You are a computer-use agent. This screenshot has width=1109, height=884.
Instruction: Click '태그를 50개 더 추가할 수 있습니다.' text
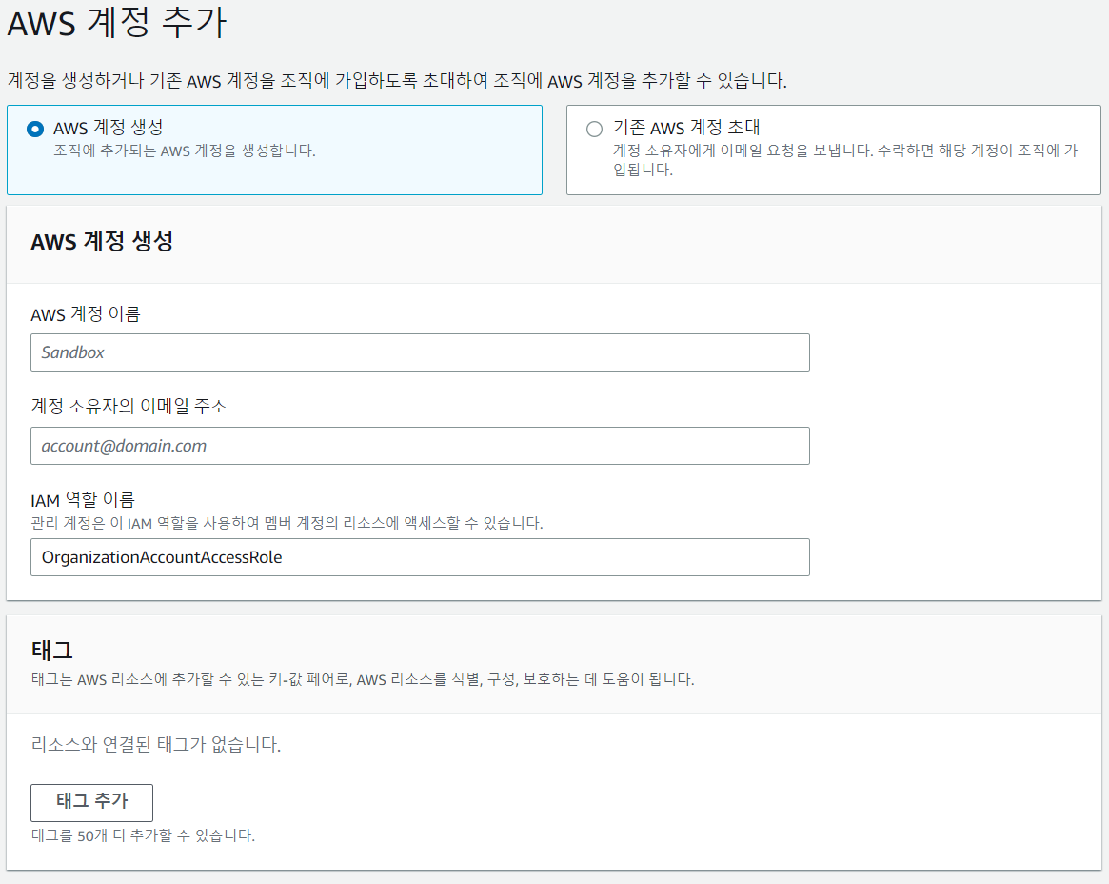pos(143,835)
